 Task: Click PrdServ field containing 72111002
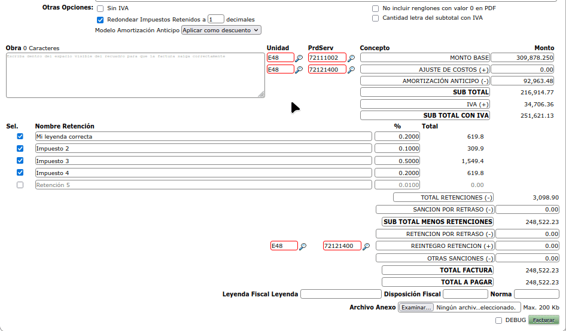(327, 58)
